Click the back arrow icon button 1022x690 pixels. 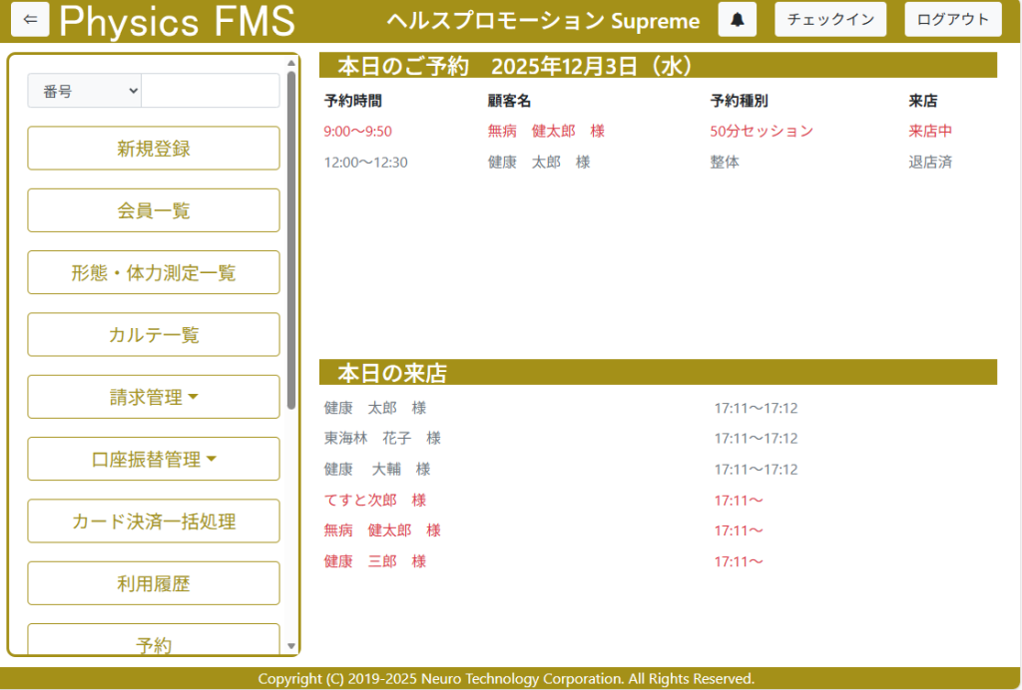(x=30, y=20)
